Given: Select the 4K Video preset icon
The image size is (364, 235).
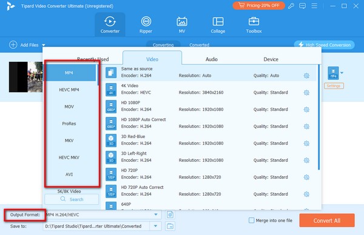Looking at the screenshot, I should [111, 90].
